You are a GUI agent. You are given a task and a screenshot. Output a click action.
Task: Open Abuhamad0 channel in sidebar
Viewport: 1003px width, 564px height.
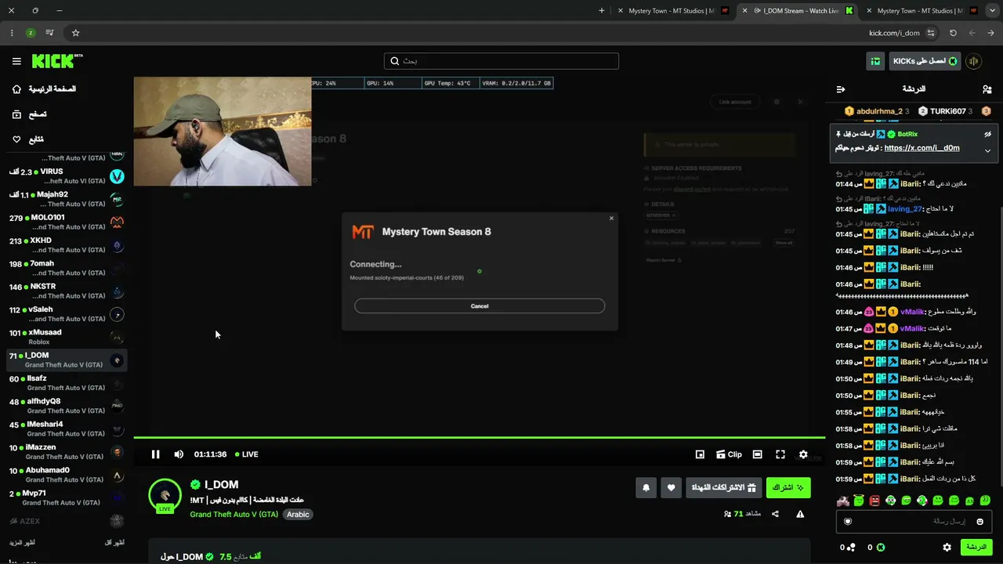click(x=66, y=475)
